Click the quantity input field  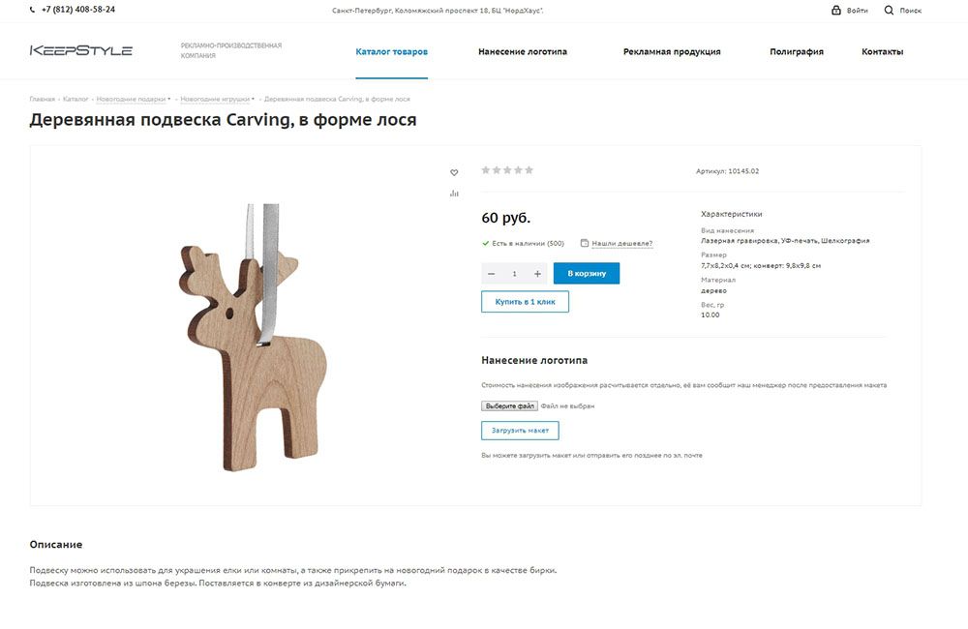coord(514,274)
